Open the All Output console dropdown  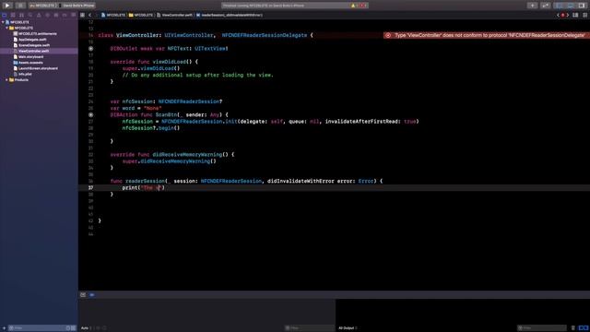[x=348, y=328]
